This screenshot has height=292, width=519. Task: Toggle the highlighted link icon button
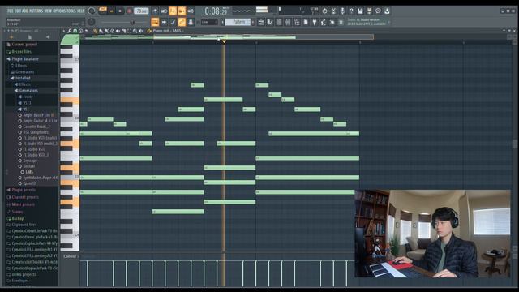pyautogui.click(x=182, y=22)
